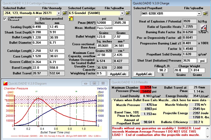
Task: Click the QuickLOAD Charge window title bar
Action: pyautogui.click(x=171, y=3)
